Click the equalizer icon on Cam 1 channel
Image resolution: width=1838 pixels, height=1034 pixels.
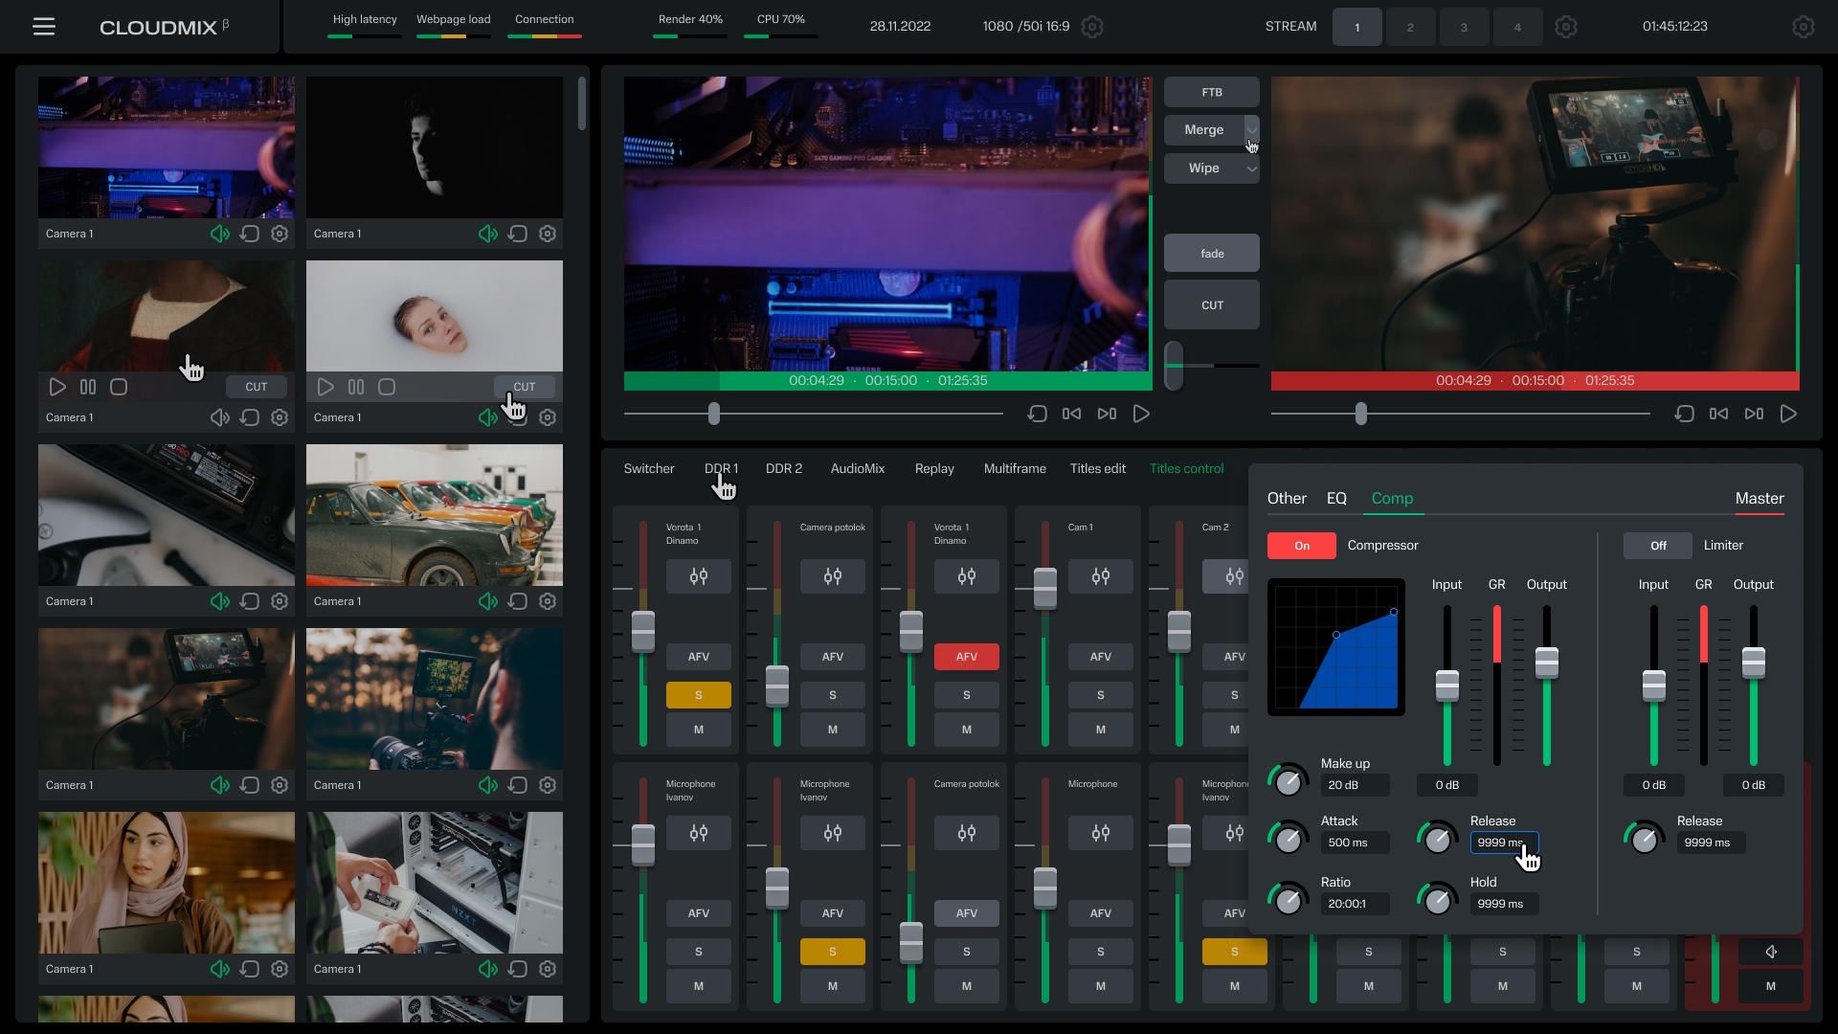pos(1101,576)
